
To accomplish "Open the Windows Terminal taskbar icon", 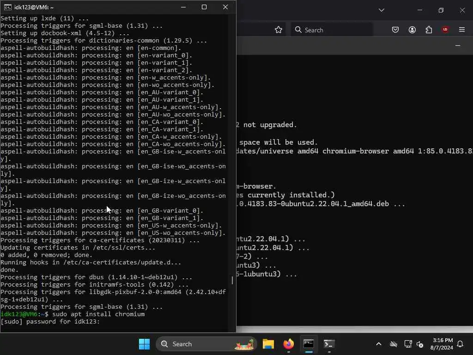I will [329, 344].
